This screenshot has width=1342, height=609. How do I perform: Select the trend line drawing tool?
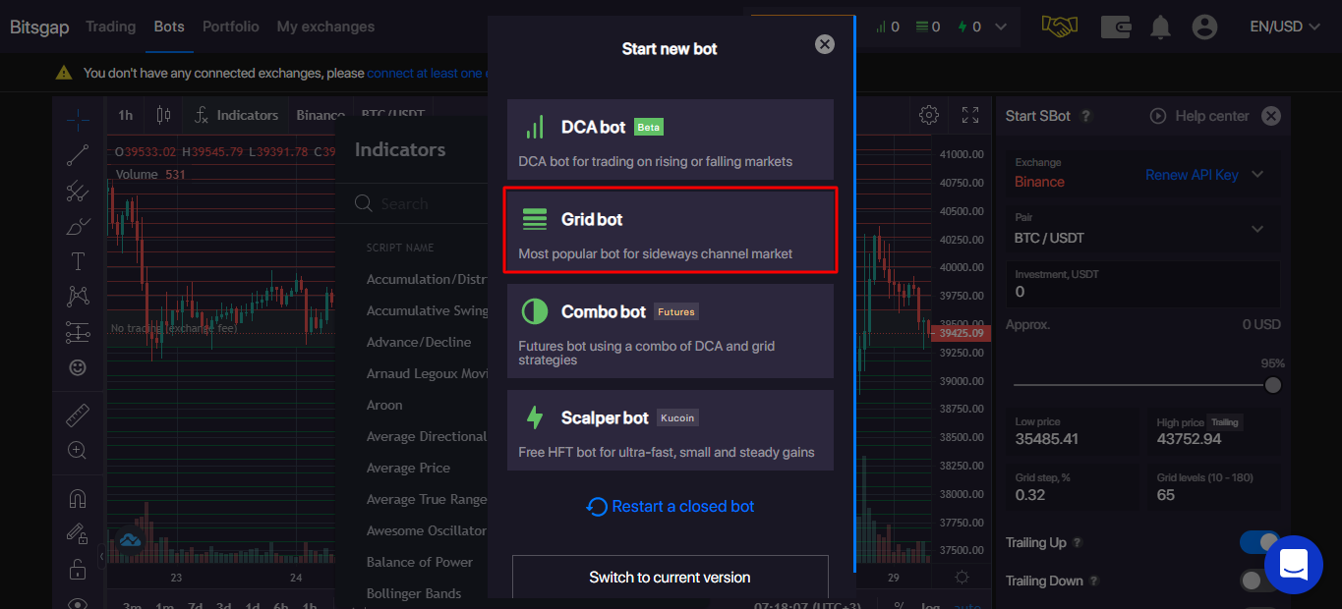coord(78,154)
